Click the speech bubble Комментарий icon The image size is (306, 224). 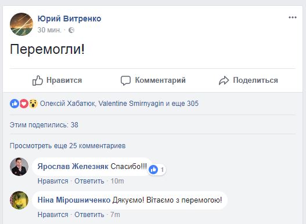click(x=125, y=80)
